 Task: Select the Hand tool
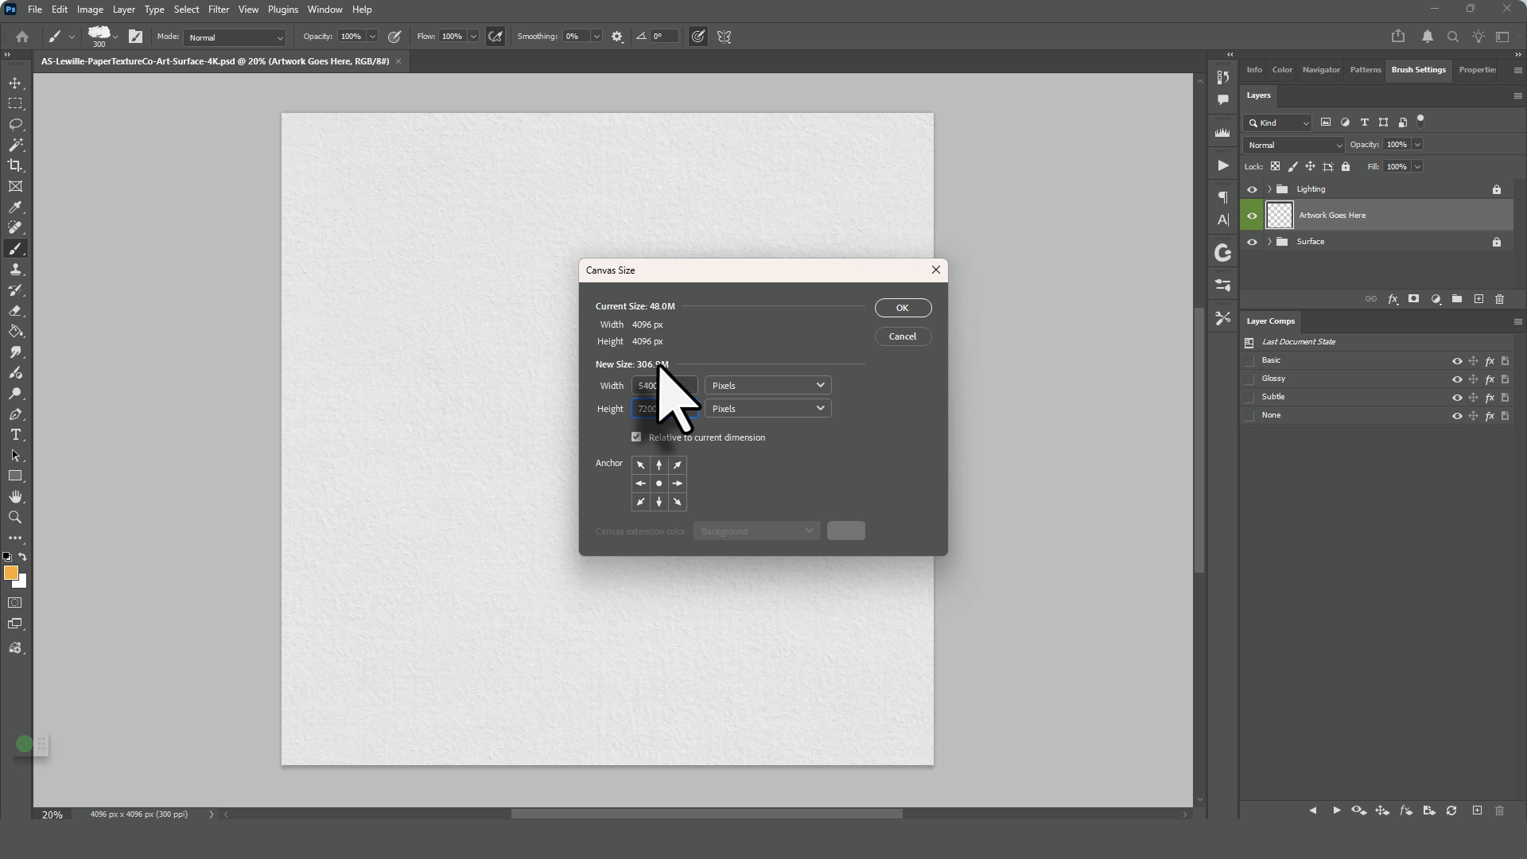point(15,497)
